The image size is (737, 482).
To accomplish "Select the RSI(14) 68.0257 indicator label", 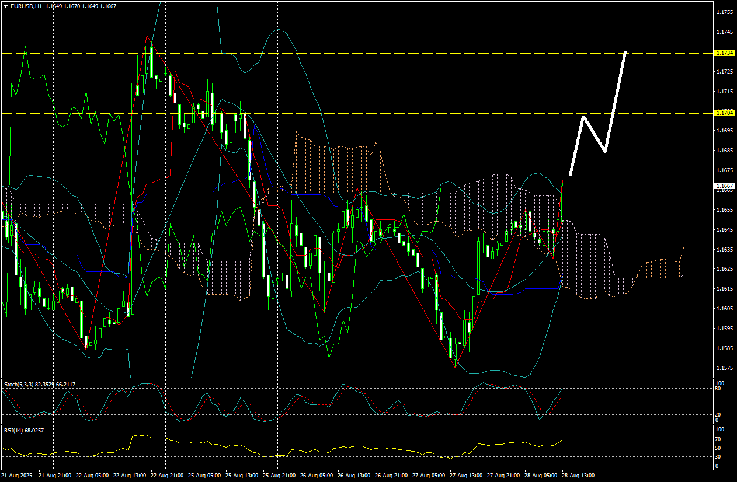I will [23, 430].
